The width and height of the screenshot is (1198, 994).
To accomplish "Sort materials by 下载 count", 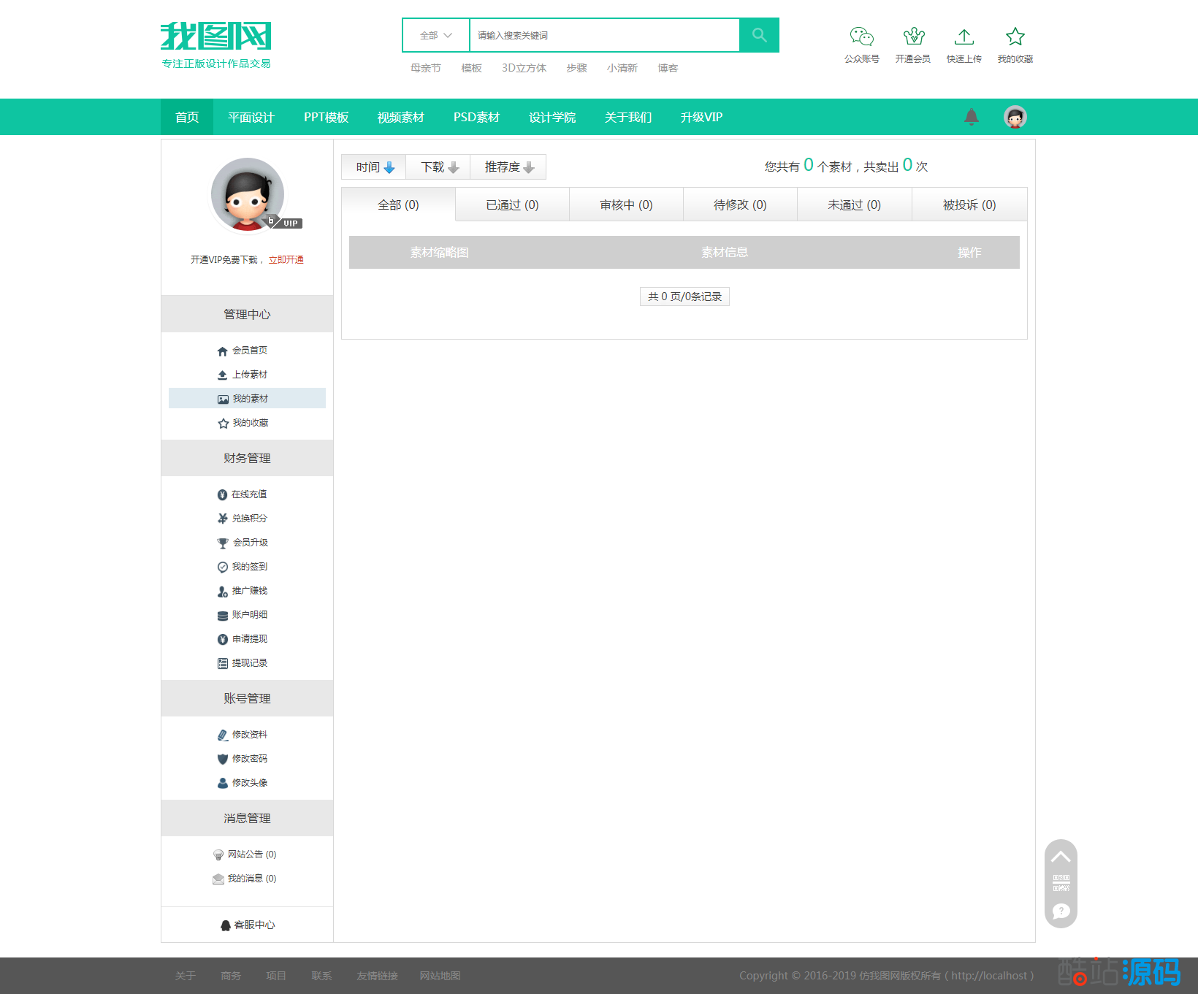I will (x=438, y=167).
